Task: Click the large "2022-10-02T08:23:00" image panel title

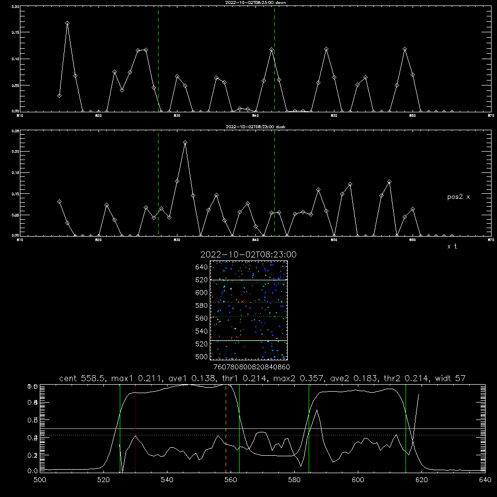Action: pos(248,254)
